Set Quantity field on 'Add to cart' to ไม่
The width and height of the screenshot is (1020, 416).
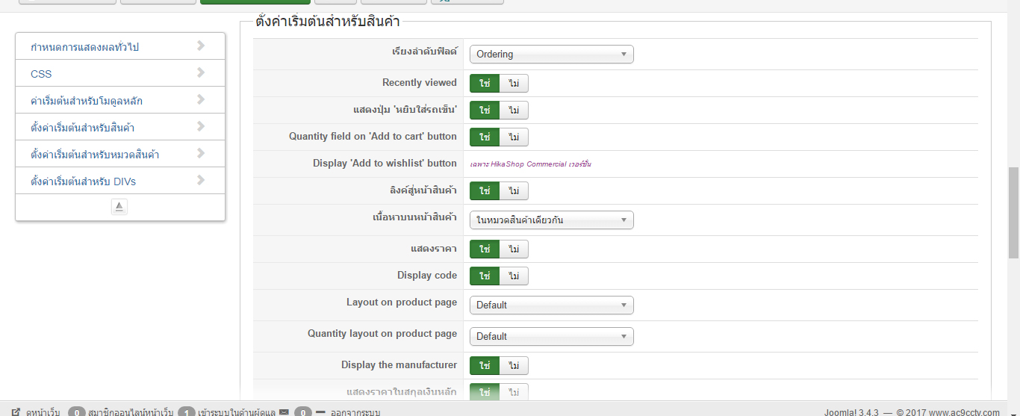point(514,137)
